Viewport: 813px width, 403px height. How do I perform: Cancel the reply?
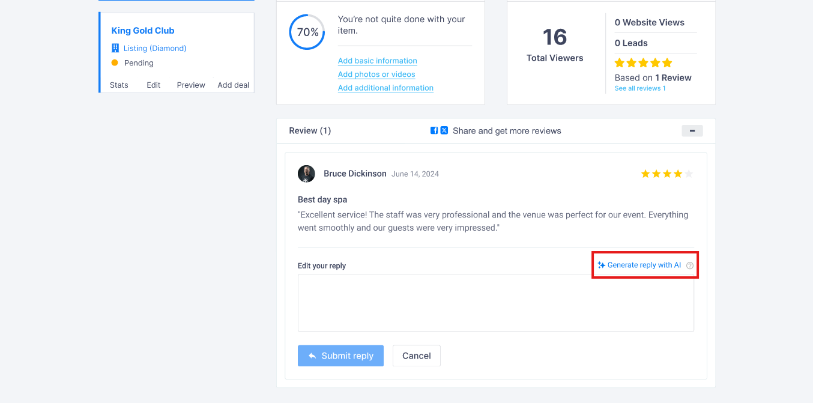click(417, 356)
